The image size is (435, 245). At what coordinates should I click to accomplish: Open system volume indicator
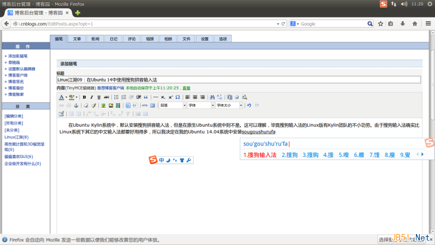(404, 4)
